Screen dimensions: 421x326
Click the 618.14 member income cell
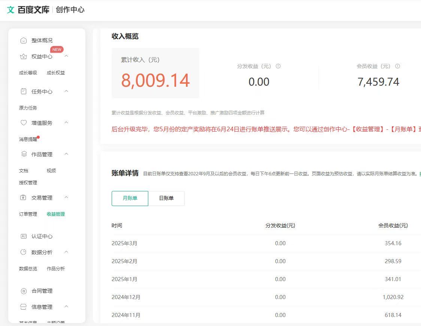point(393,315)
